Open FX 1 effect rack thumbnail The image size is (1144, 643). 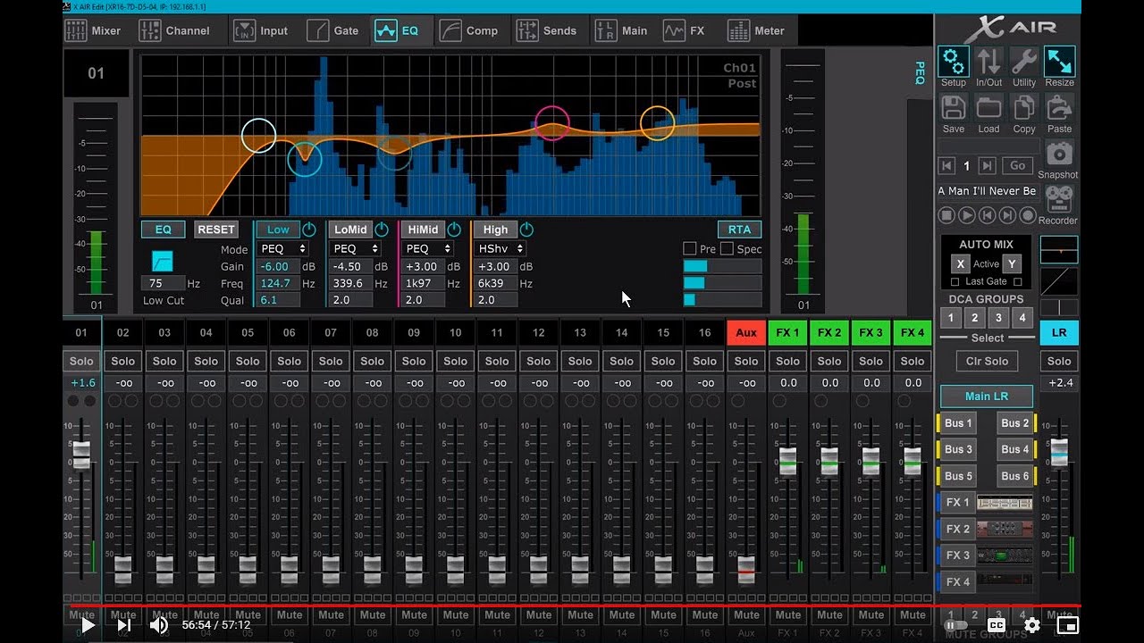(1005, 503)
